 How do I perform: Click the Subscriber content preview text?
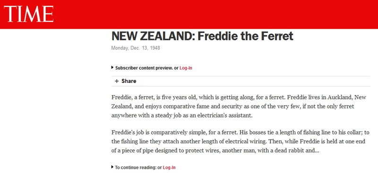click(x=144, y=68)
